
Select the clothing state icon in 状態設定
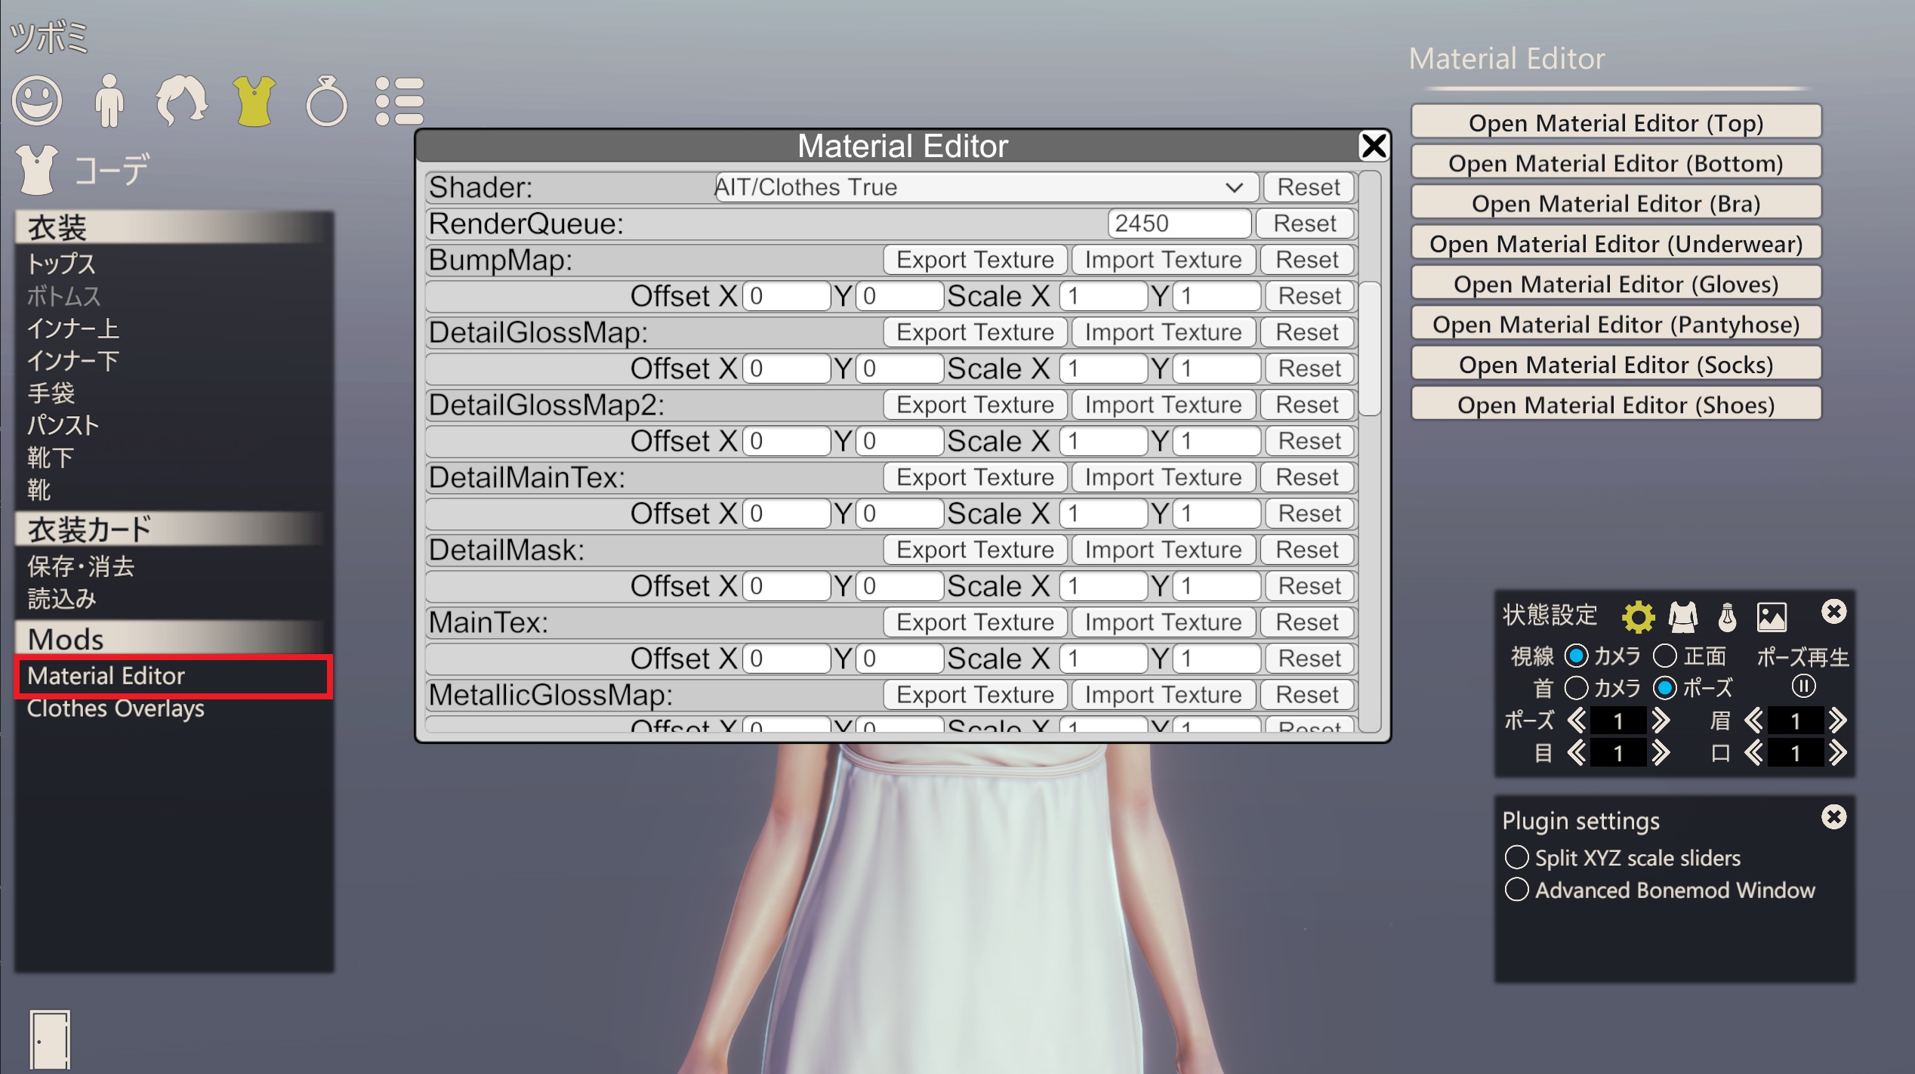click(x=1682, y=616)
